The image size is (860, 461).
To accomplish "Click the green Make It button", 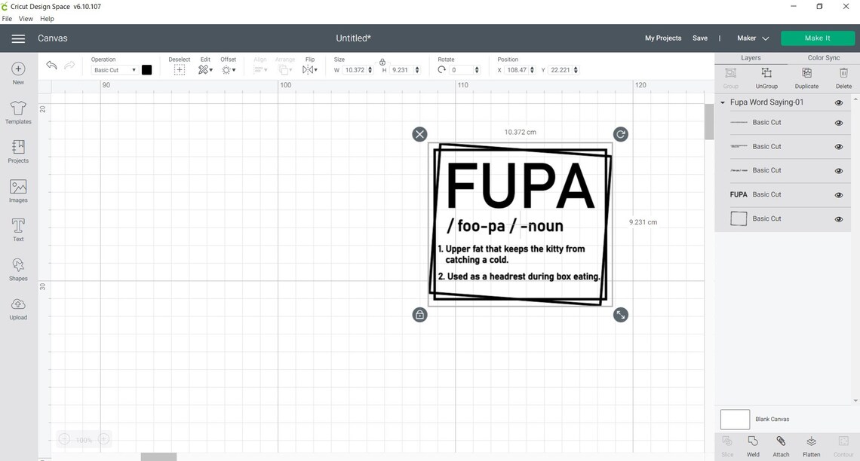I will click(x=818, y=38).
